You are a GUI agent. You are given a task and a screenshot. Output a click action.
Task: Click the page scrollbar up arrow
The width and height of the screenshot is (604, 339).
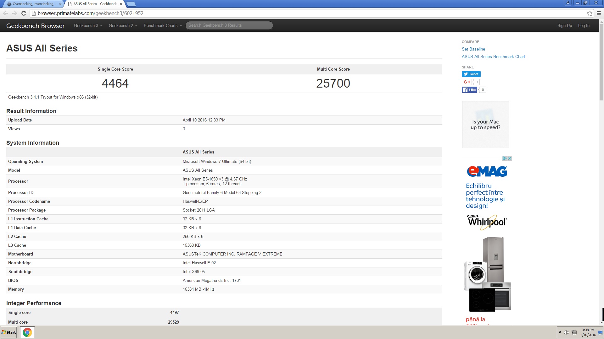[x=601, y=21]
